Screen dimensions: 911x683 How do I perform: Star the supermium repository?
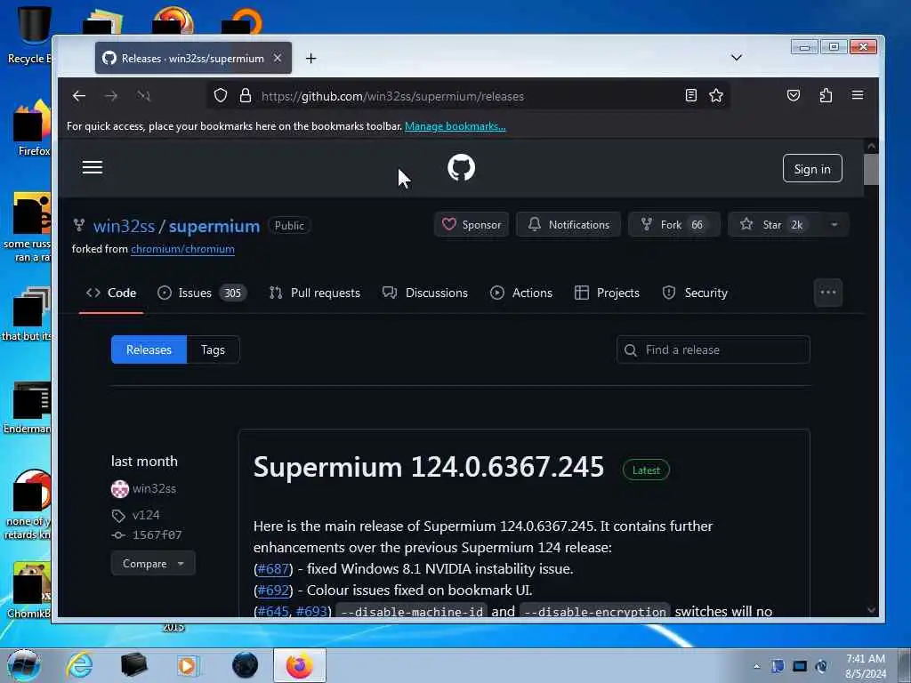coord(773,225)
